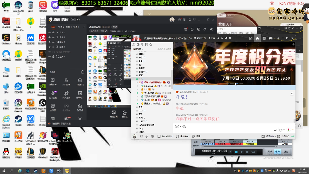The width and height of the screenshot is (309, 174).
Task: Select the first active scene tab
Action: click(53, 27)
